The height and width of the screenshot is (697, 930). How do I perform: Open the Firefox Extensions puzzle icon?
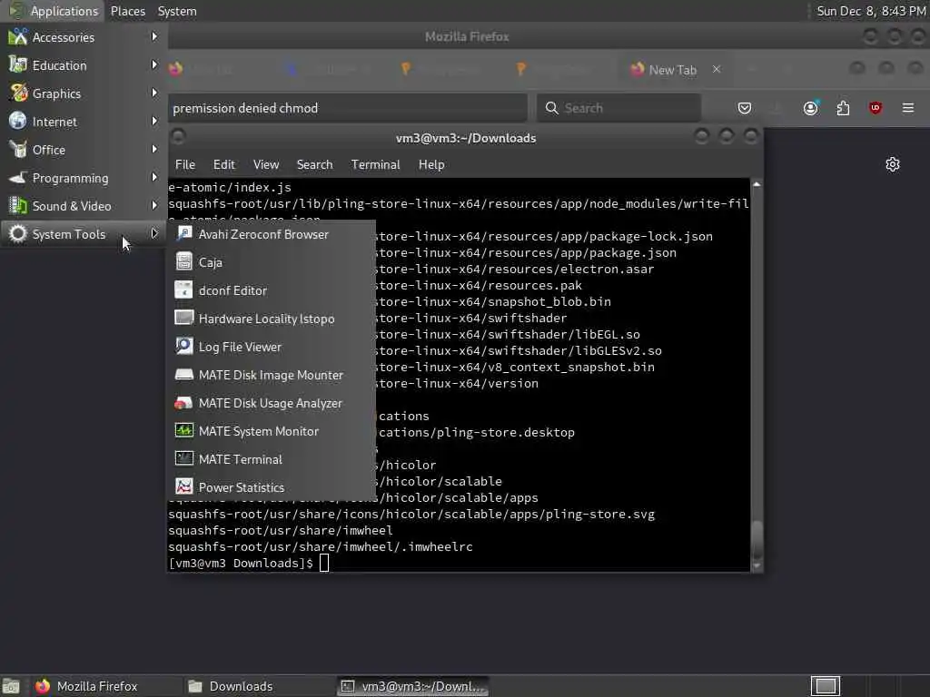click(x=843, y=108)
